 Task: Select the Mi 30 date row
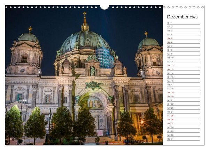(x=184, y=135)
